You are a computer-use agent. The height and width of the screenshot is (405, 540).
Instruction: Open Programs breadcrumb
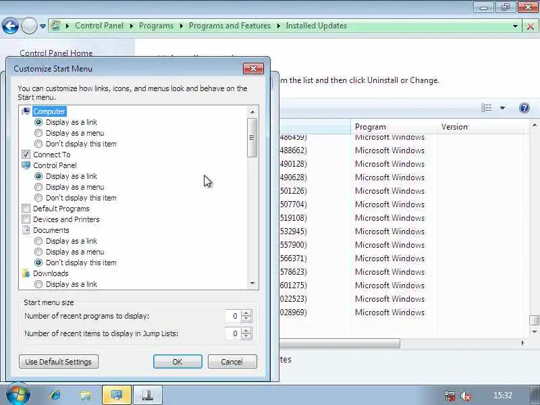[156, 26]
